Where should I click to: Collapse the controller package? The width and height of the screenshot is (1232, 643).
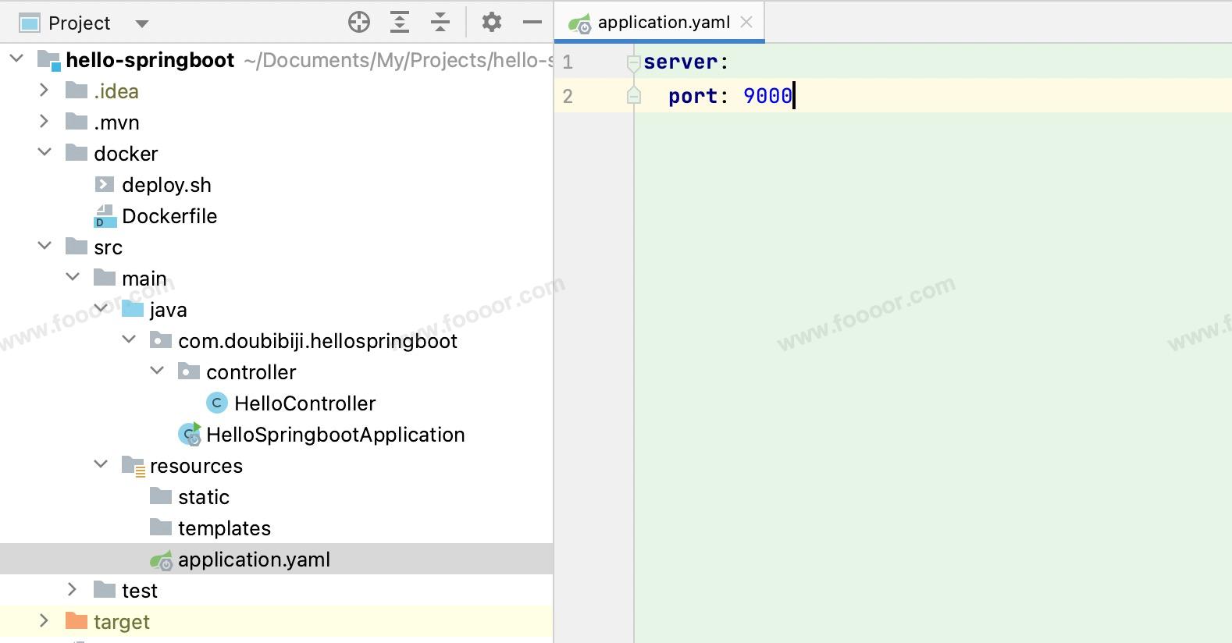[157, 371]
